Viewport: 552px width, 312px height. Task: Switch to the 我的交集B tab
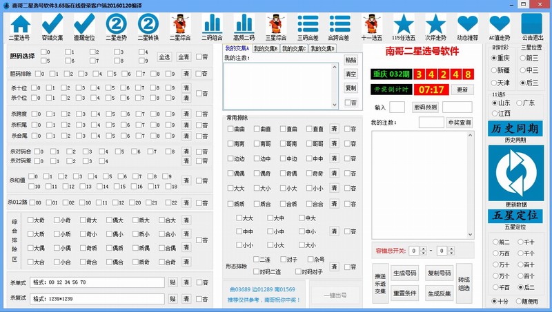pos(266,49)
